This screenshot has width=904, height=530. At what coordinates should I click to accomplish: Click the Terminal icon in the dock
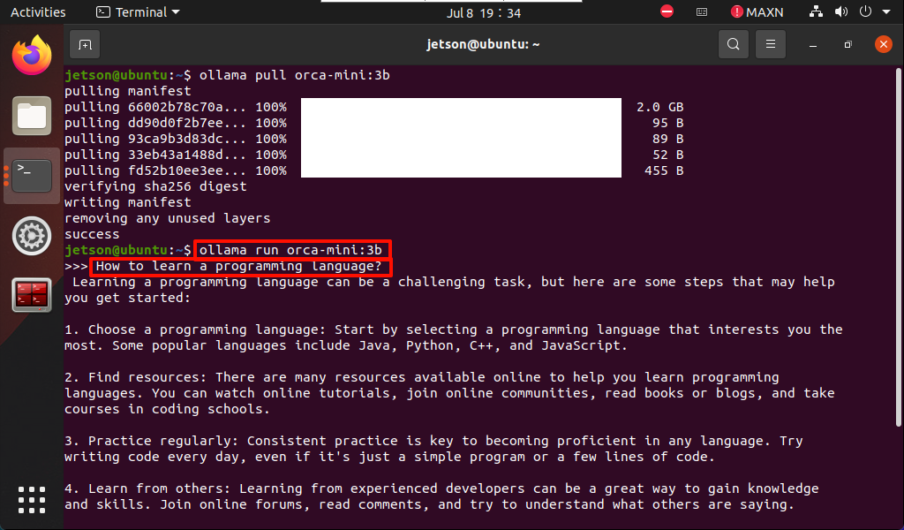click(32, 175)
